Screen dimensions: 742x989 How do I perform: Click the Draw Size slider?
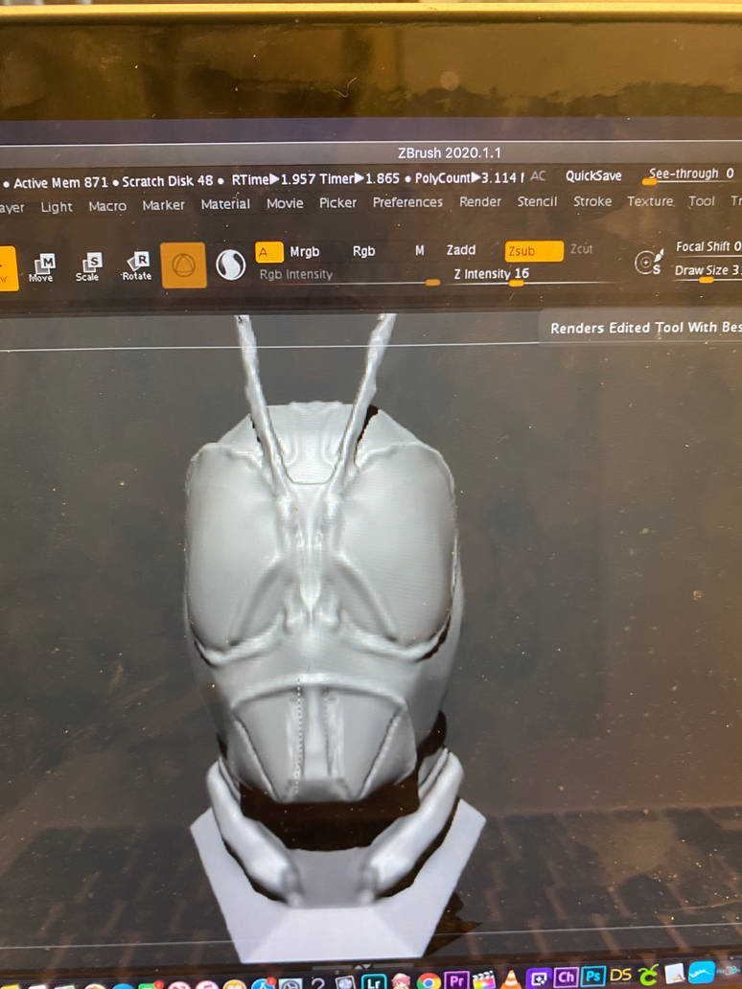click(x=707, y=271)
